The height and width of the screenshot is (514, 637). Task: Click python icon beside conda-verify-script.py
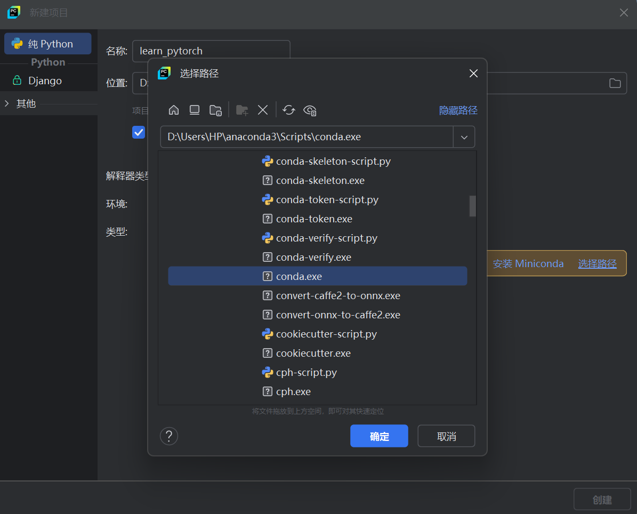click(x=267, y=238)
